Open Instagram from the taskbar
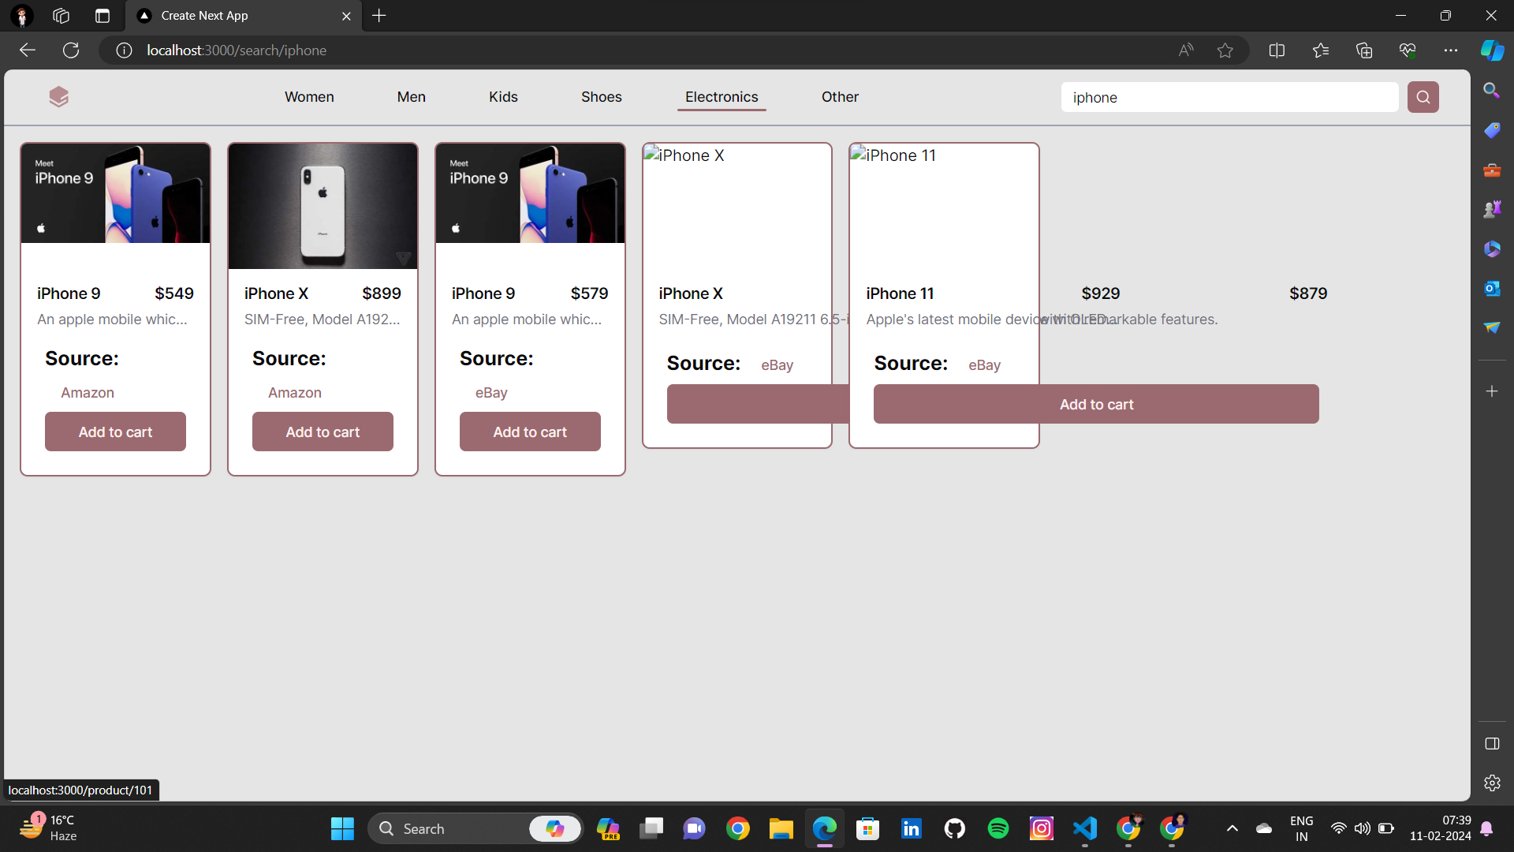 click(1042, 828)
